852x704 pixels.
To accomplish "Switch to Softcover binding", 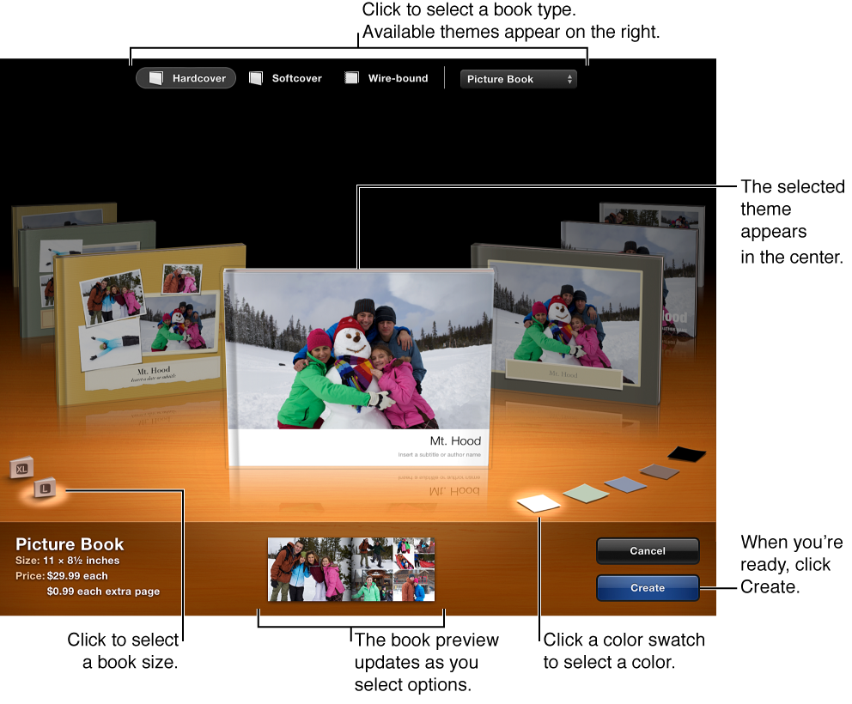I will [x=286, y=77].
